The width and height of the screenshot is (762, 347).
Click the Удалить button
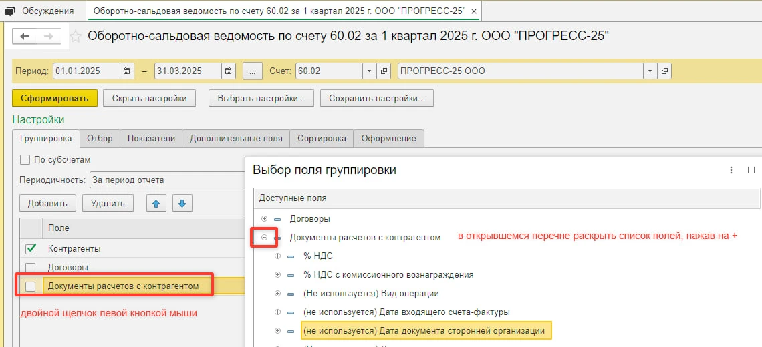108,204
